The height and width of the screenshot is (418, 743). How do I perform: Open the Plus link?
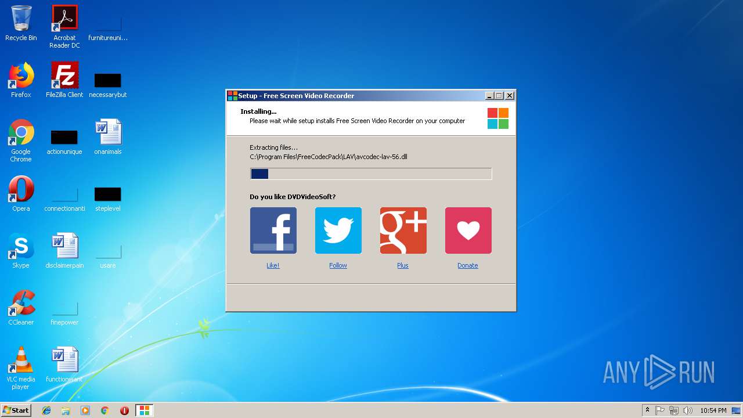point(403,265)
